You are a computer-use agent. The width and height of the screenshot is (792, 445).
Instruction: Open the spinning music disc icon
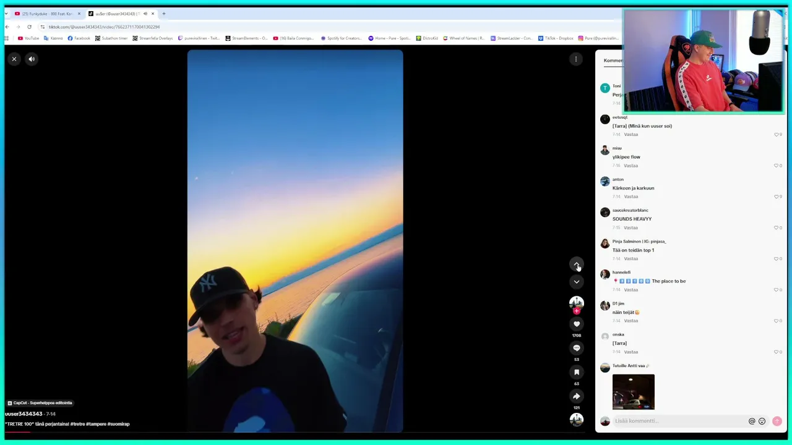pyautogui.click(x=576, y=419)
